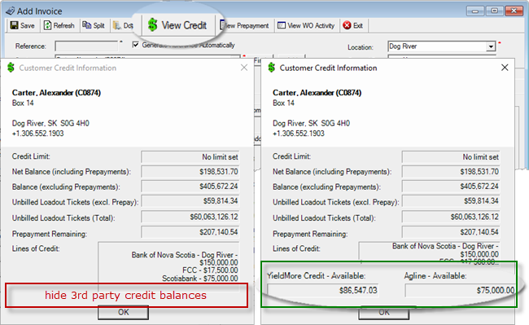Click right dialog Unbilled Loadout excl. Prepay value
The width and height of the screenshot is (529, 325).
tap(451, 201)
